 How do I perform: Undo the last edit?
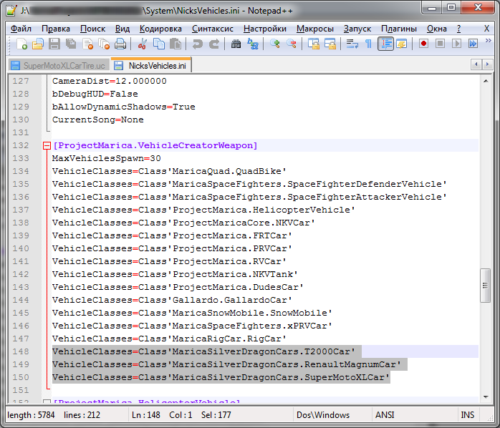(x=198, y=44)
